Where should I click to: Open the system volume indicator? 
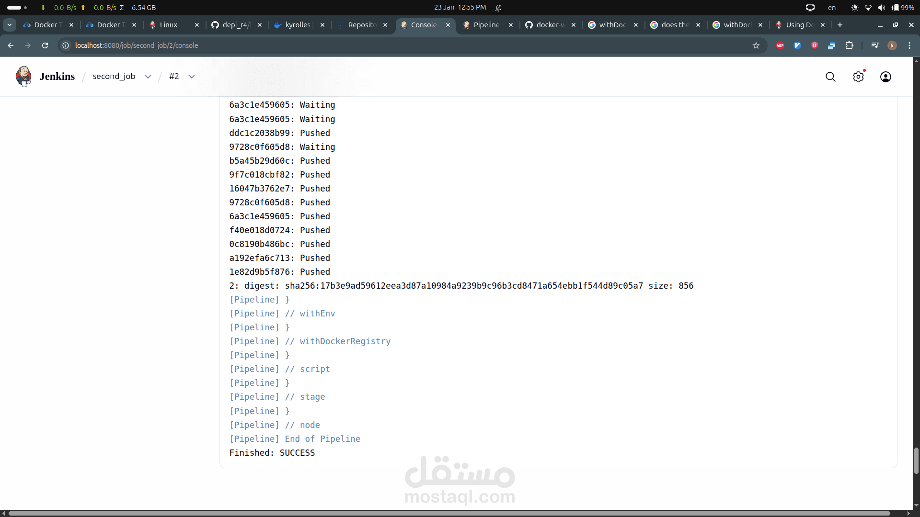(882, 8)
